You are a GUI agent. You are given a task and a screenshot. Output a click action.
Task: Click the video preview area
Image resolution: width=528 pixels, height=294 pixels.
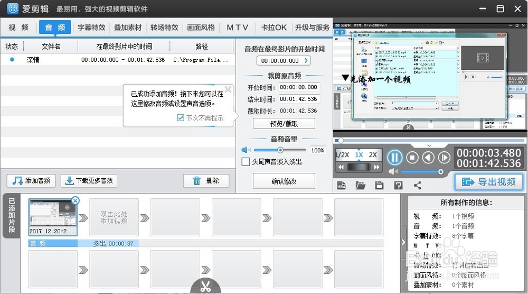point(430,76)
